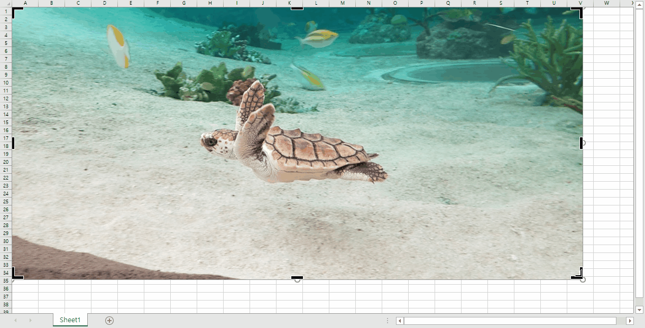Select column B header
645x328 pixels.
click(52, 3)
